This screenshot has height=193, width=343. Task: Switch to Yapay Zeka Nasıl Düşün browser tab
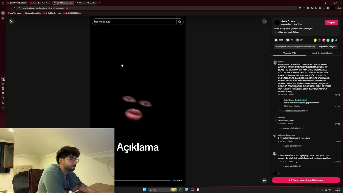coord(40,3)
